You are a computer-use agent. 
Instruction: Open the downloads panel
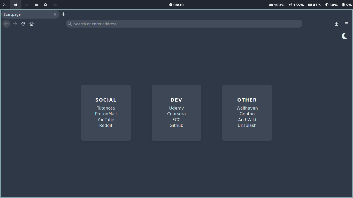[x=336, y=24]
